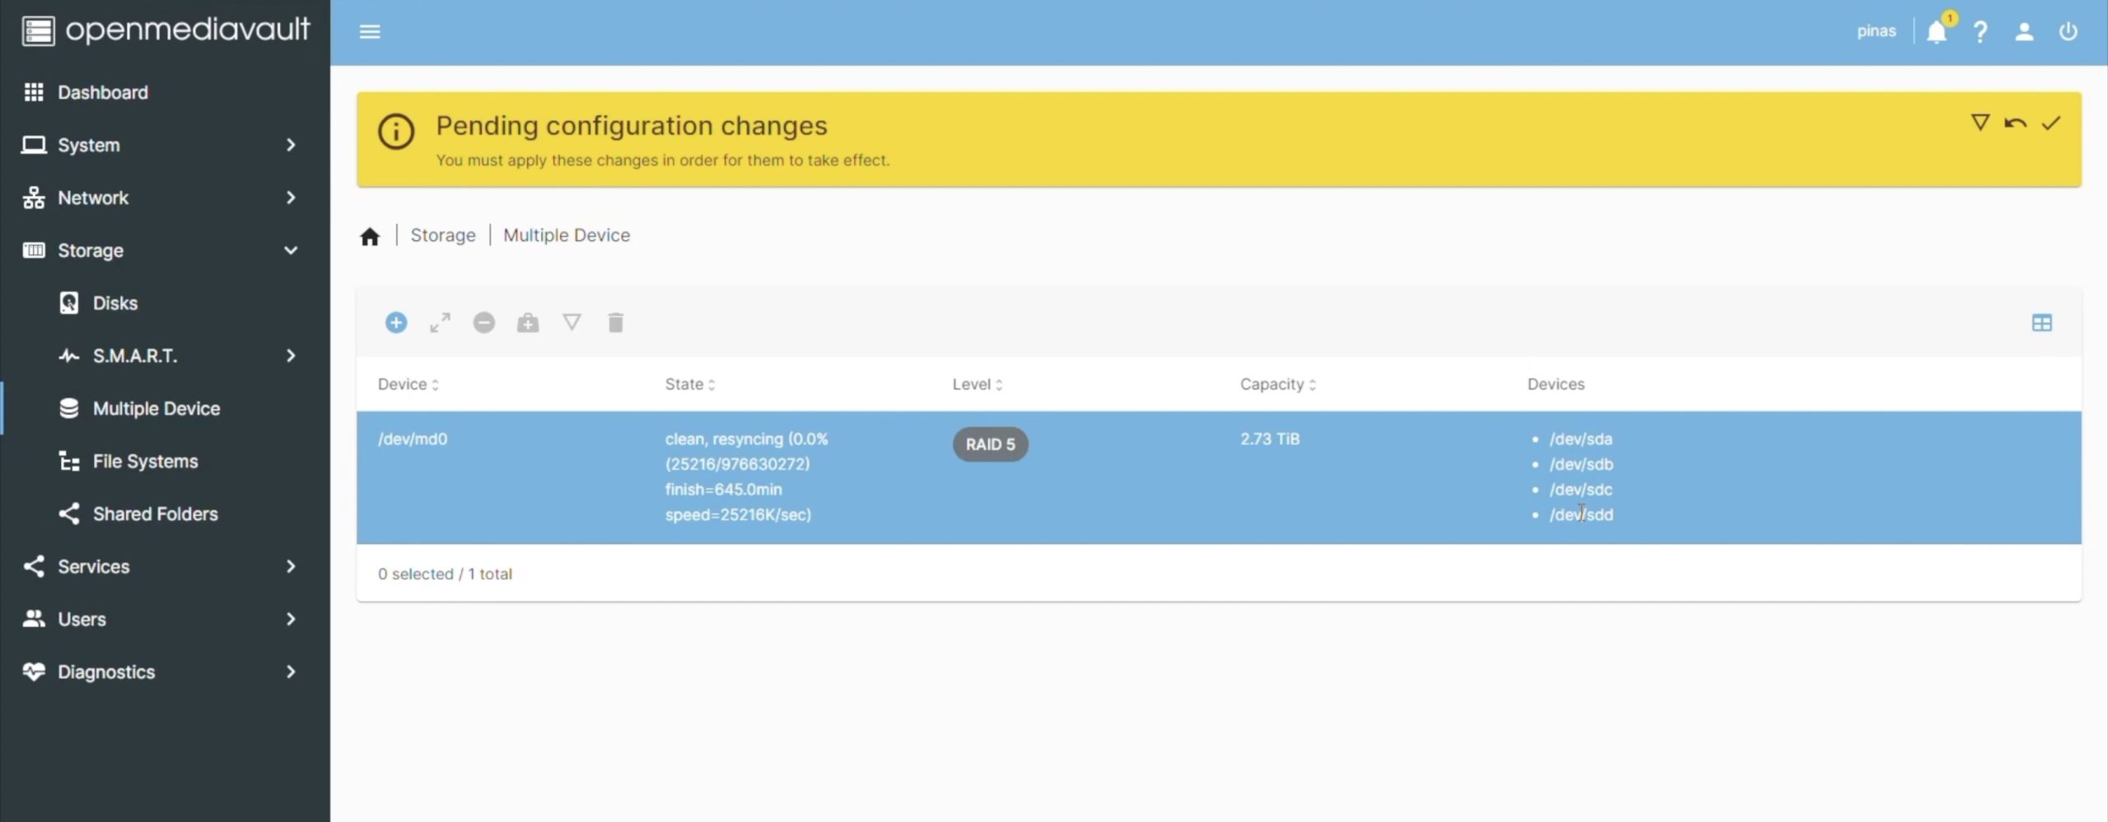Open the user account icon

click(x=2024, y=32)
